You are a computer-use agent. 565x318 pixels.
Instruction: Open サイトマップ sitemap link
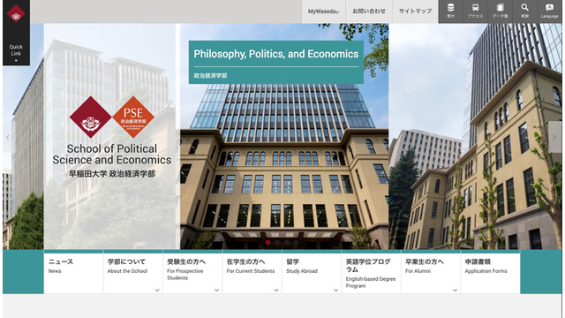click(415, 11)
